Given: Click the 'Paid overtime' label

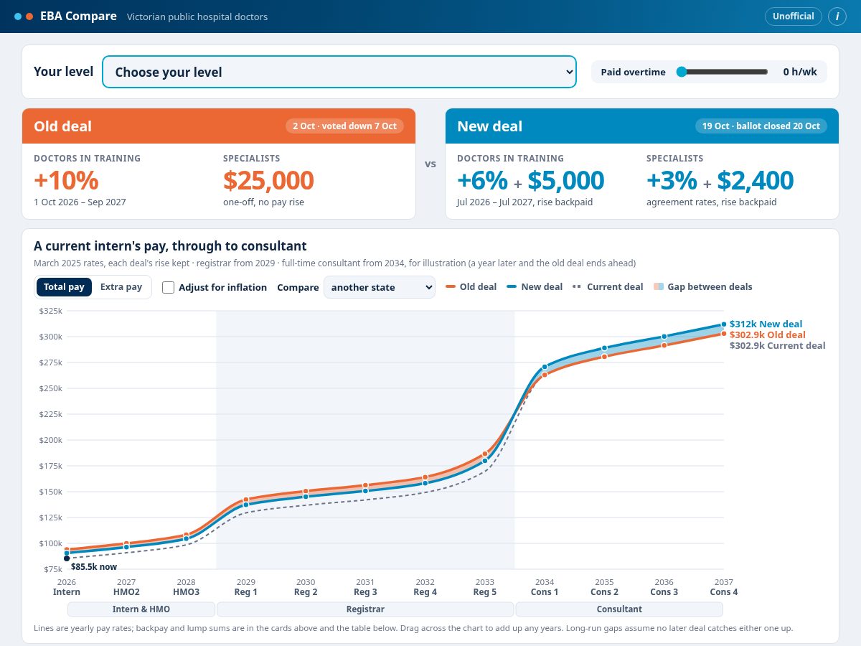Looking at the screenshot, I should pos(634,72).
